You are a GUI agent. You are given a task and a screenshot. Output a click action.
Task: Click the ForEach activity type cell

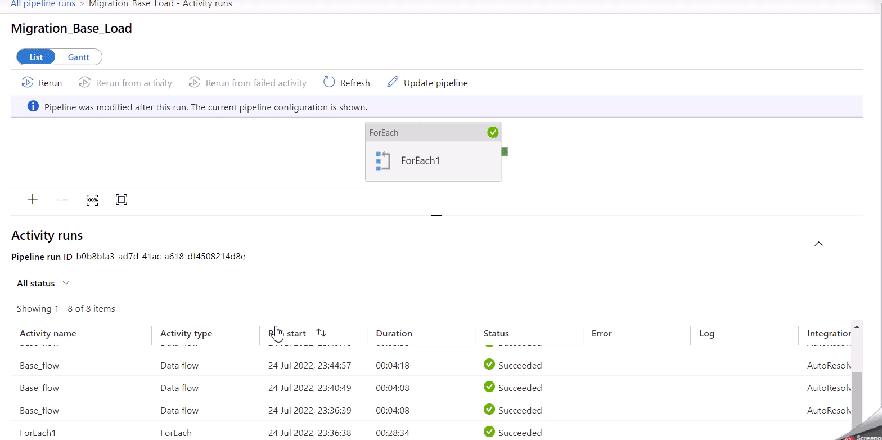pos(176,433)
